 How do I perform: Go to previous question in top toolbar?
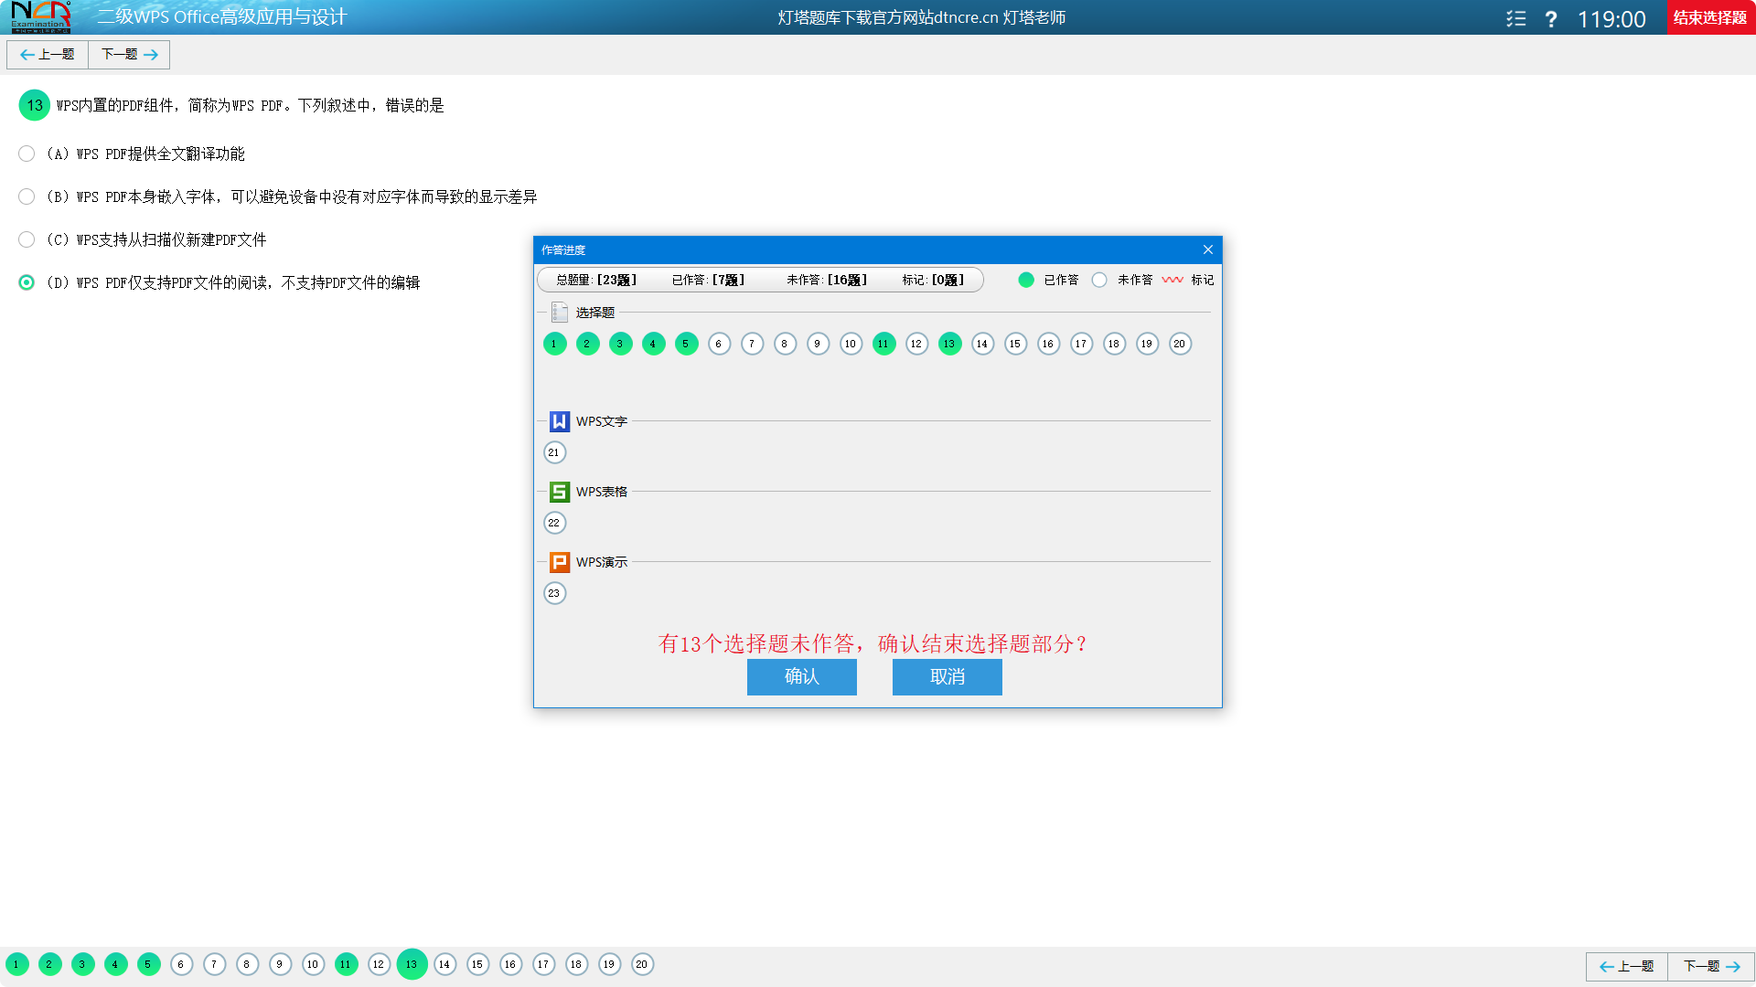[48, 55]
